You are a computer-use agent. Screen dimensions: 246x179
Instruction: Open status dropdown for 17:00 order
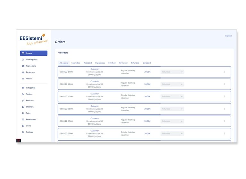172,72
